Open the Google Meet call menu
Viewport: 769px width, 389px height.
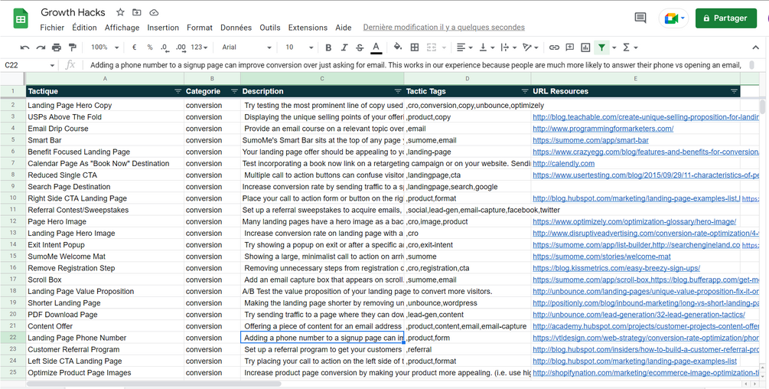pos(674,18)
